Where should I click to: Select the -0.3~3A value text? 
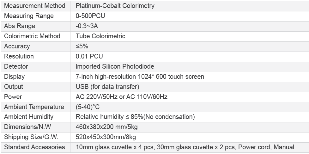pos(87,26)
